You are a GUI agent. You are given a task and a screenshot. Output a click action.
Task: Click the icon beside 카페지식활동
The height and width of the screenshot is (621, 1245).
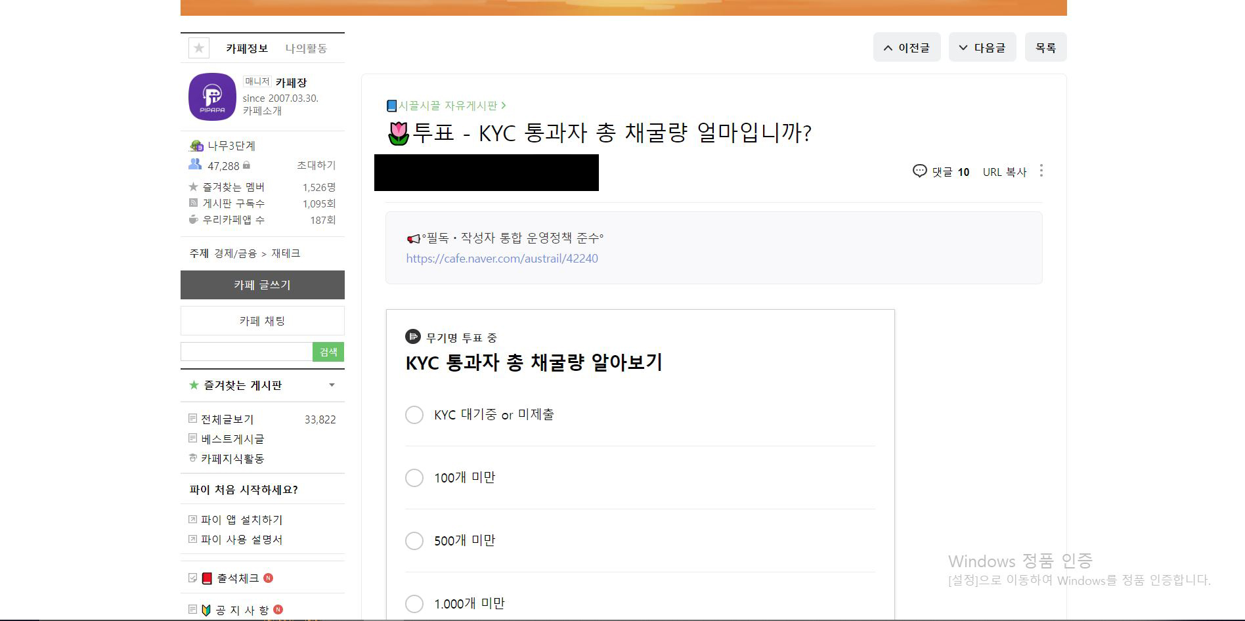point(192,458)
